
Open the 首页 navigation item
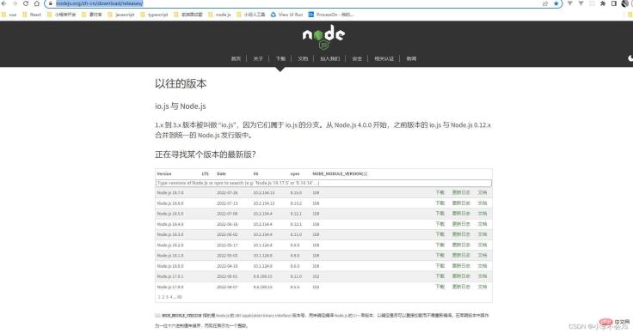[x=236, y=58]
